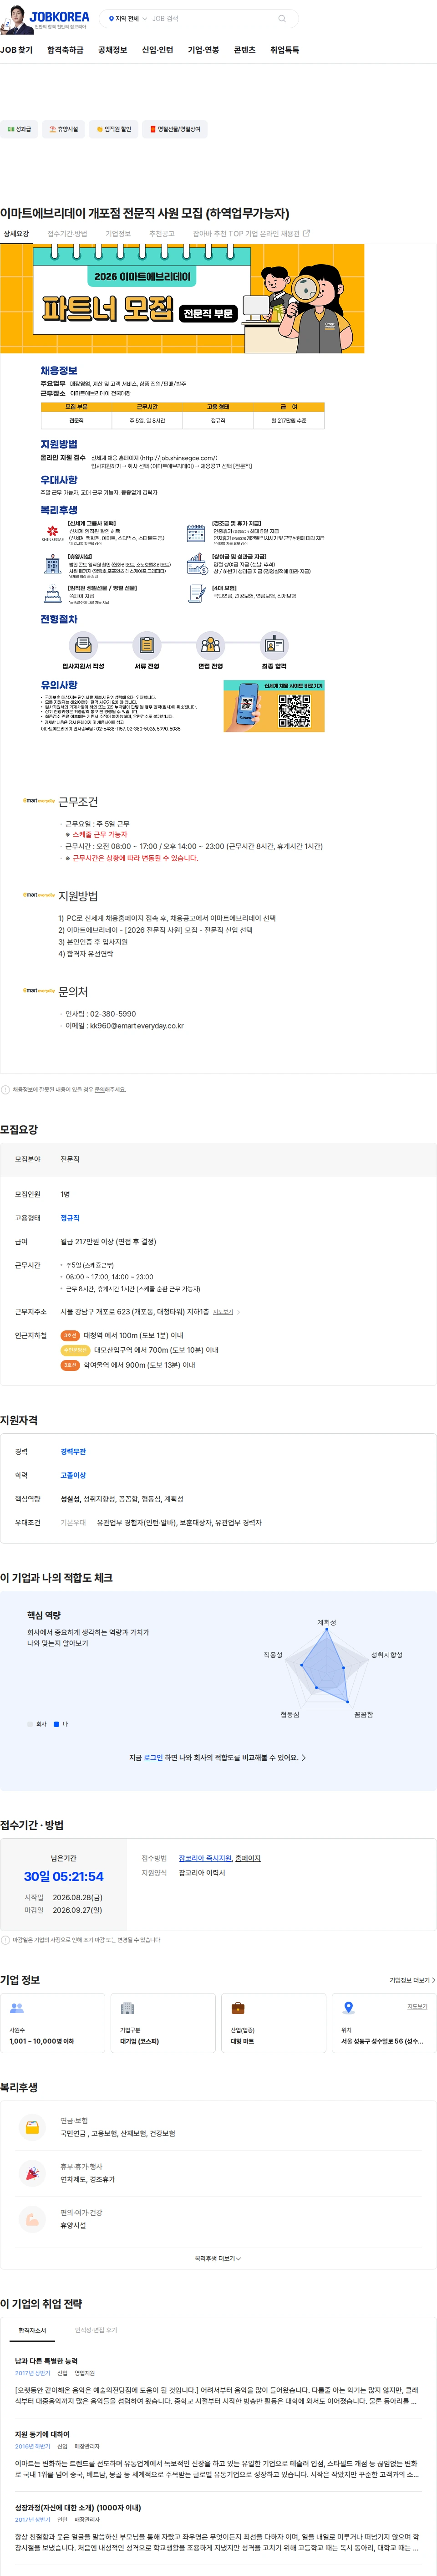Screen dimensions: 437x2576
Task: Switch to the 추천공고 tab
Action: tap(161, 234)
